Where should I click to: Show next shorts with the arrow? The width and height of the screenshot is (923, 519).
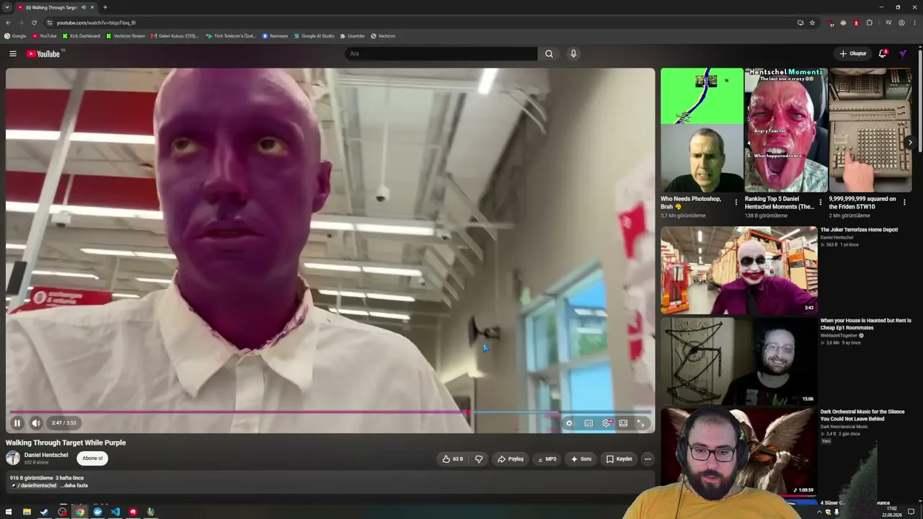pos(910,143)
